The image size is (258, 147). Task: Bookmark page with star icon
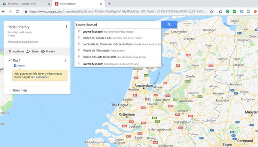click(x=212, y=12)
